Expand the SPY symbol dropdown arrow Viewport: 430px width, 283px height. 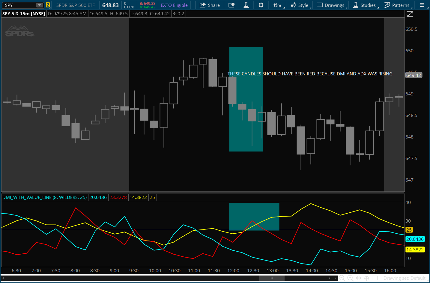[x=40, y=5]
